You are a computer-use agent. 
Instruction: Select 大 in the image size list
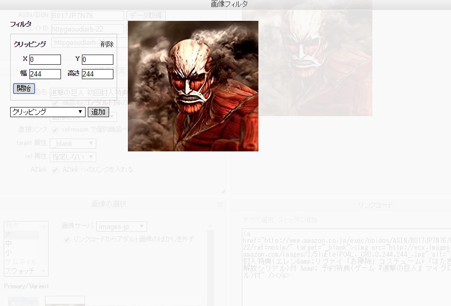[21, 235]
